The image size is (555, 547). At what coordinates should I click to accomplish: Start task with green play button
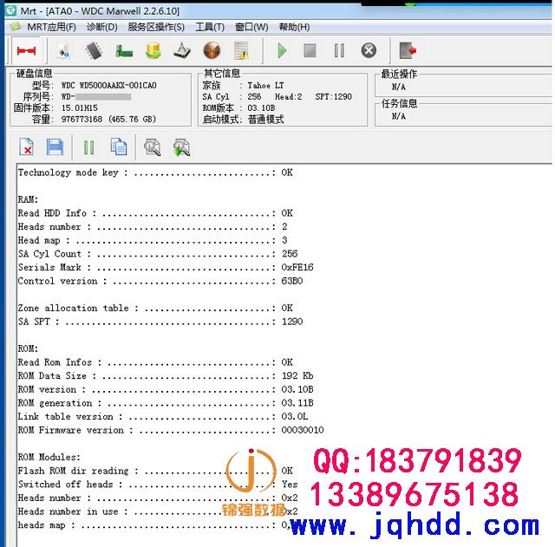click(282, 50)
